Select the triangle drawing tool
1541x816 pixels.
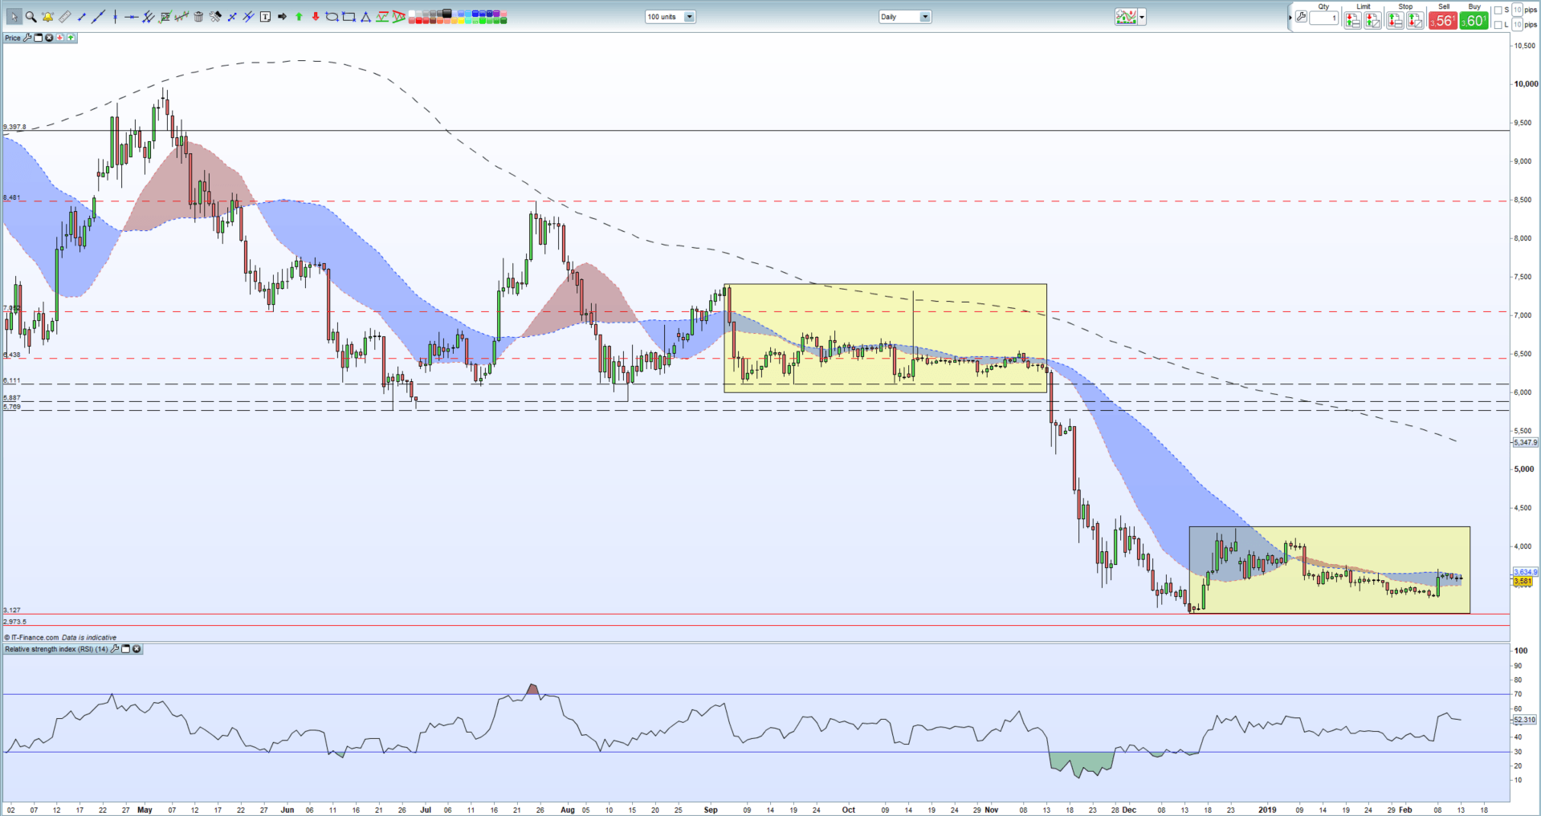tap(365, 18)
